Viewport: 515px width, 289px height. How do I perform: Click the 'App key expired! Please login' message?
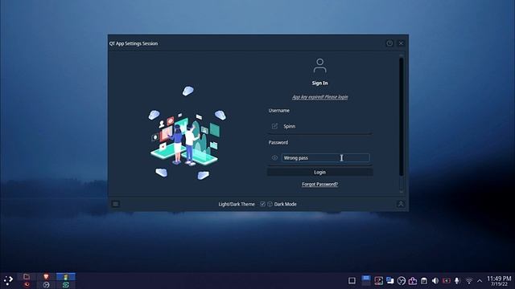point(320,97)
